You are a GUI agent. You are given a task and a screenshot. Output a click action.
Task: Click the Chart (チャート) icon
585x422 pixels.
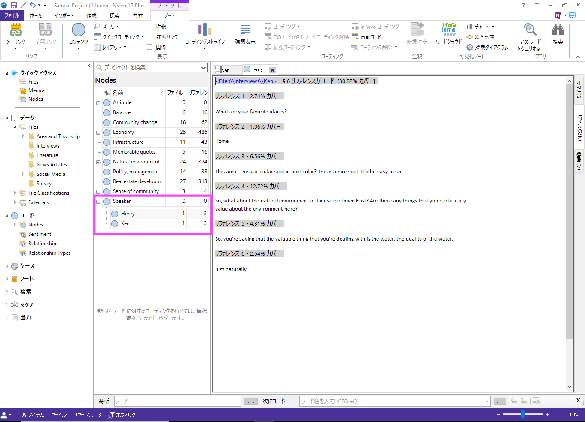(x=469, y=27)
